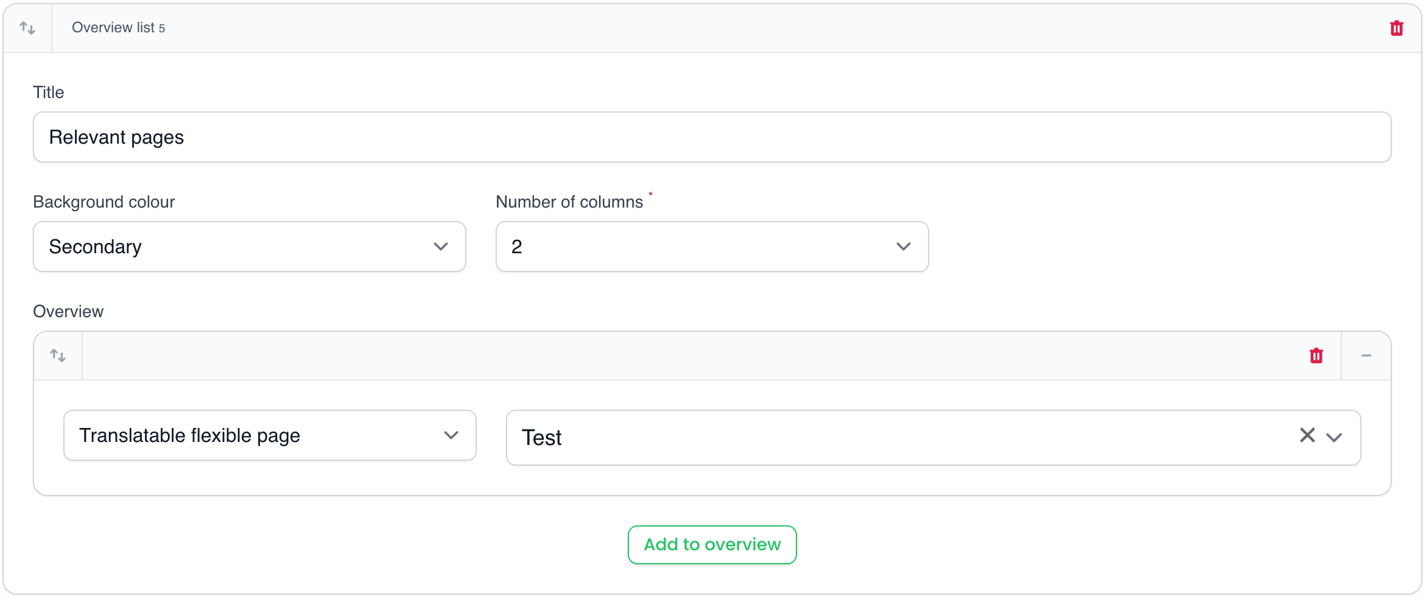This screenshot has width=1426, height=599.
Task: Collapse the overview item with the minus icon
Action: coord(1366,356)
